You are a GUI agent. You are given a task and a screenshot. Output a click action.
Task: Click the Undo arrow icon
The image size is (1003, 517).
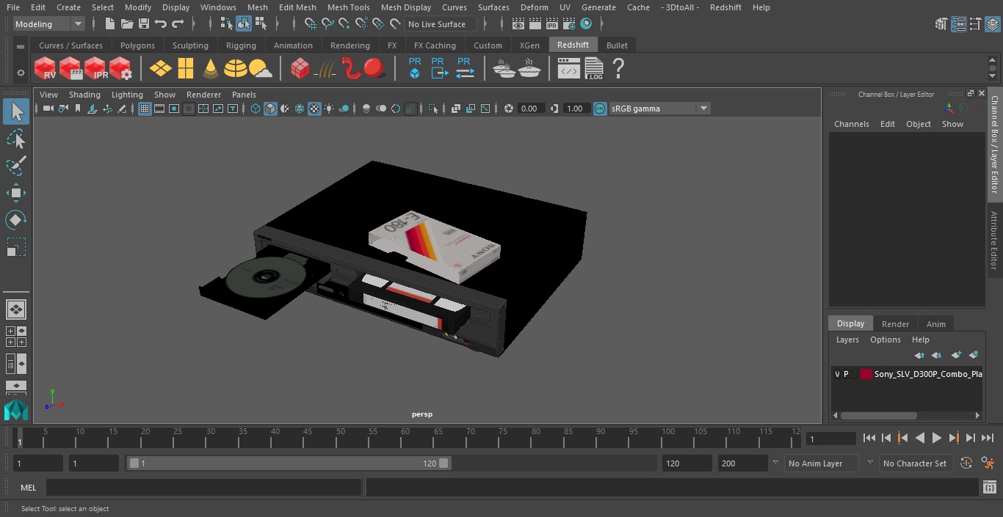point(161,24)
